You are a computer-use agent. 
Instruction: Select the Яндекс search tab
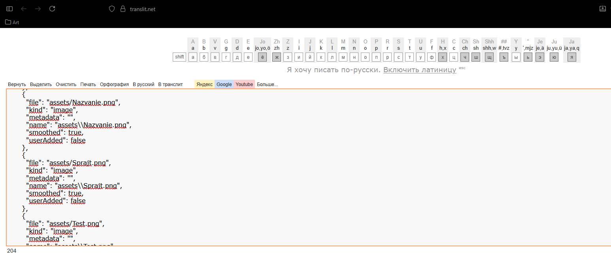point(204,84)
